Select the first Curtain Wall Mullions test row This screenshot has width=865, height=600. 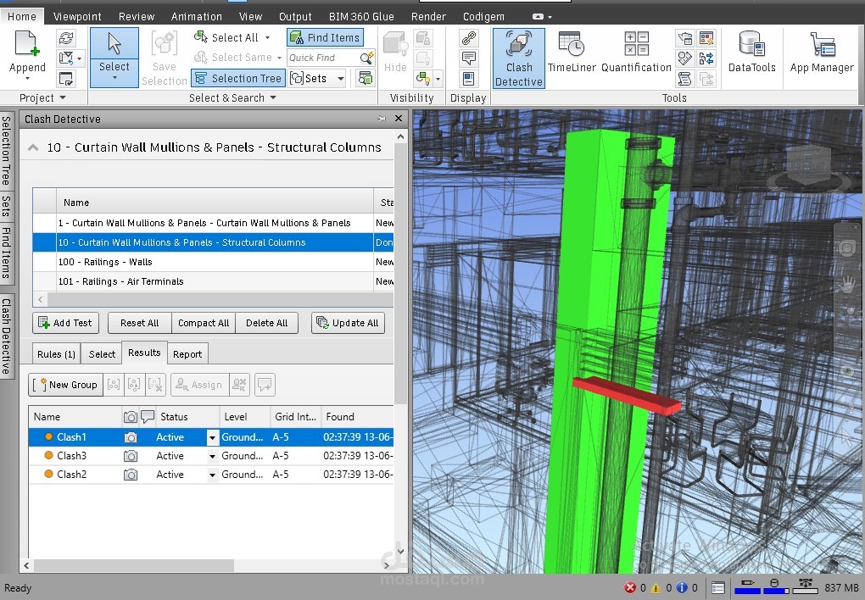click(x=213, y=223)
